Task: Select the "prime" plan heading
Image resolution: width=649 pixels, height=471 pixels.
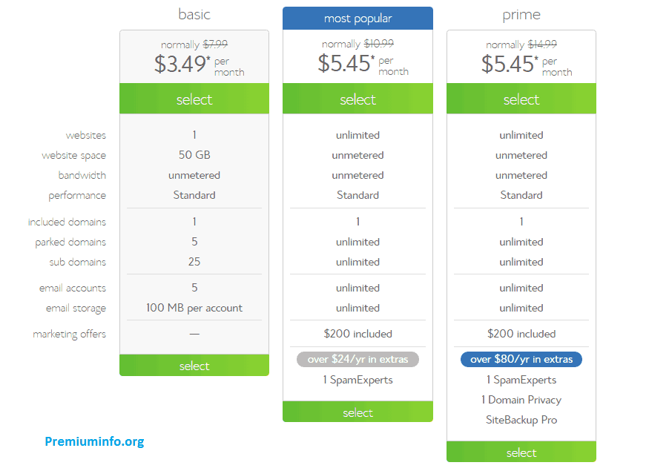Action: pyautogui.click(x=521, y=14)
